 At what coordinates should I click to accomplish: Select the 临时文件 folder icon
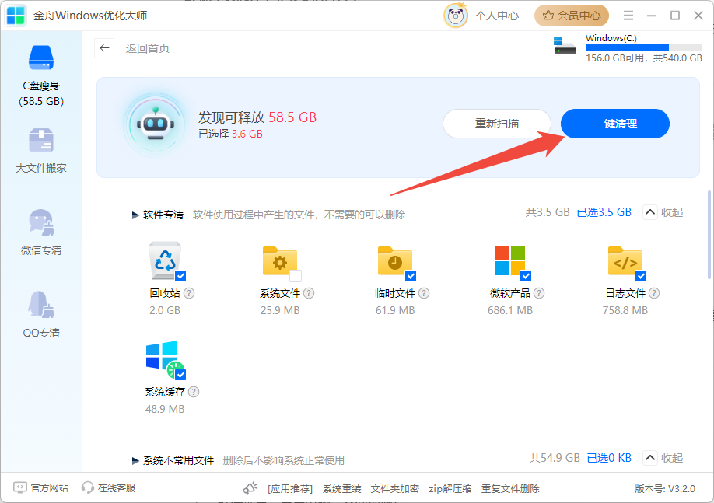click(x=395, y=261)
